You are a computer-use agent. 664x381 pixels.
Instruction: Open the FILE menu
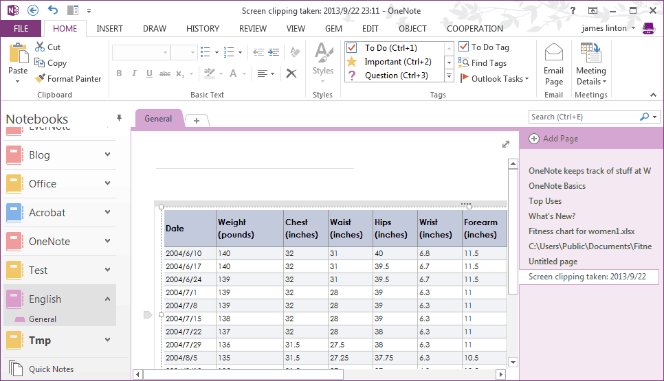pos(21,28)
